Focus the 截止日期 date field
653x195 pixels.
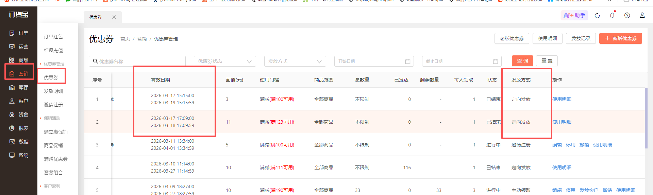462,61
